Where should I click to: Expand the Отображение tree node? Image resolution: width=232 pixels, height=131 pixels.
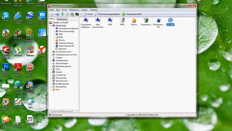(51, 60)
